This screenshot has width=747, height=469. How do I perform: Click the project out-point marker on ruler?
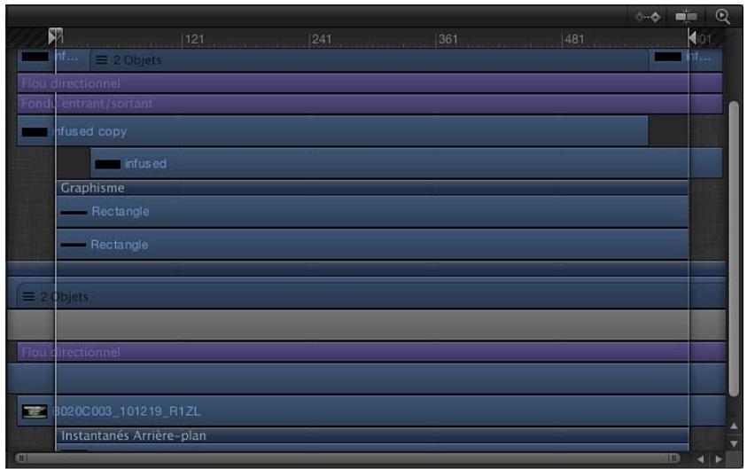pos(692,37)
